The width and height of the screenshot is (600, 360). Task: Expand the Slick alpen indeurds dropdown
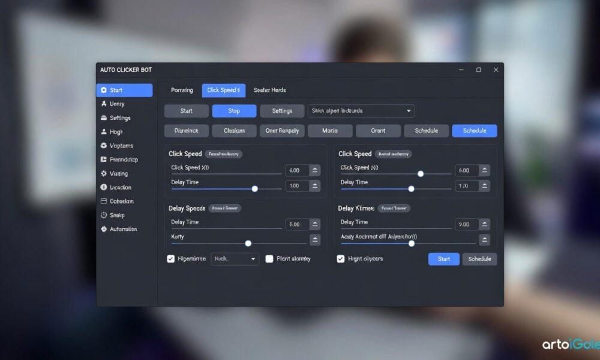click(409, 111)
